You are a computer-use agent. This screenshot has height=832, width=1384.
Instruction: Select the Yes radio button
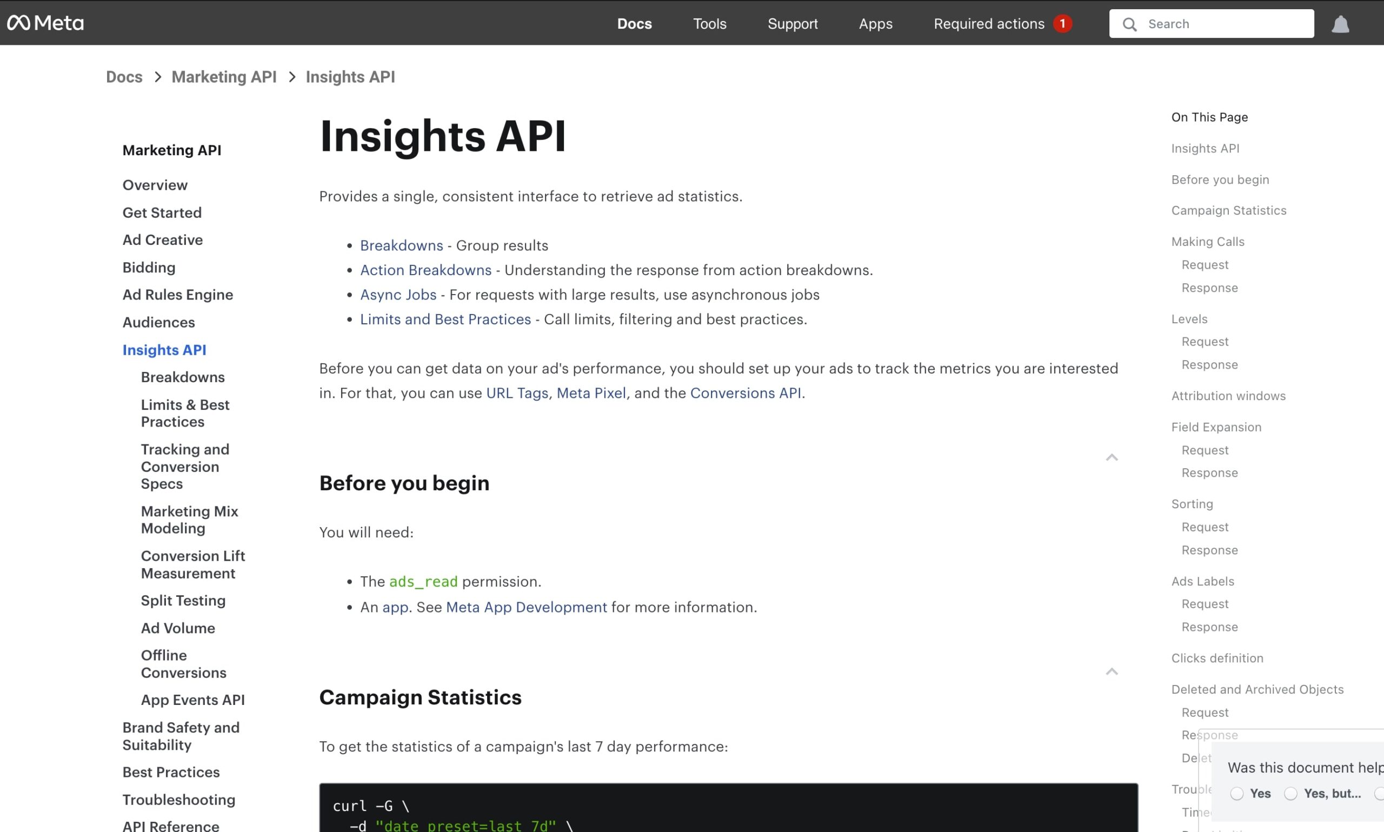[1236, 793]
